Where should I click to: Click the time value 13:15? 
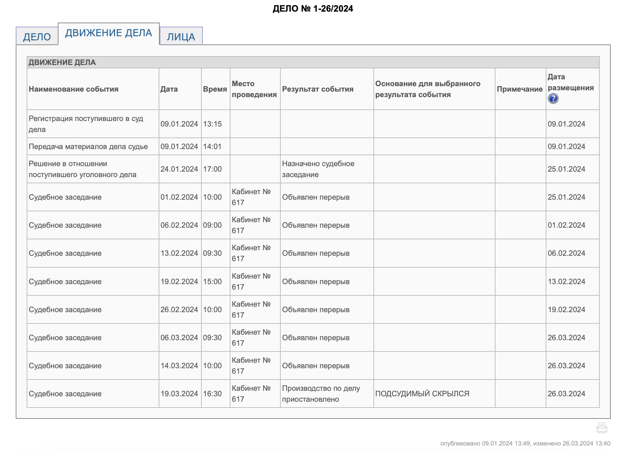click(x=212, y=124)
